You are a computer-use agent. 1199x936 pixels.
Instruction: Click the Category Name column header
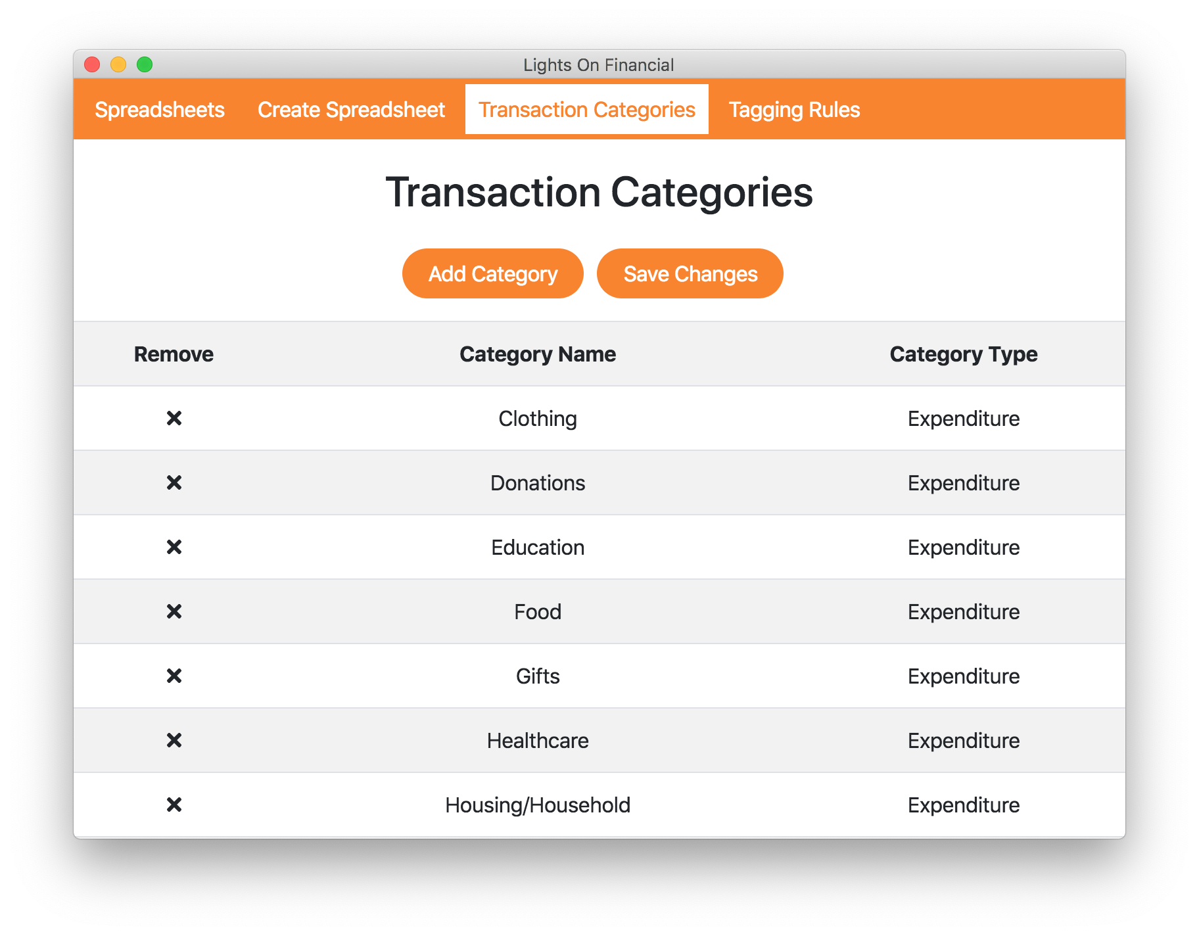coord(537,354)
